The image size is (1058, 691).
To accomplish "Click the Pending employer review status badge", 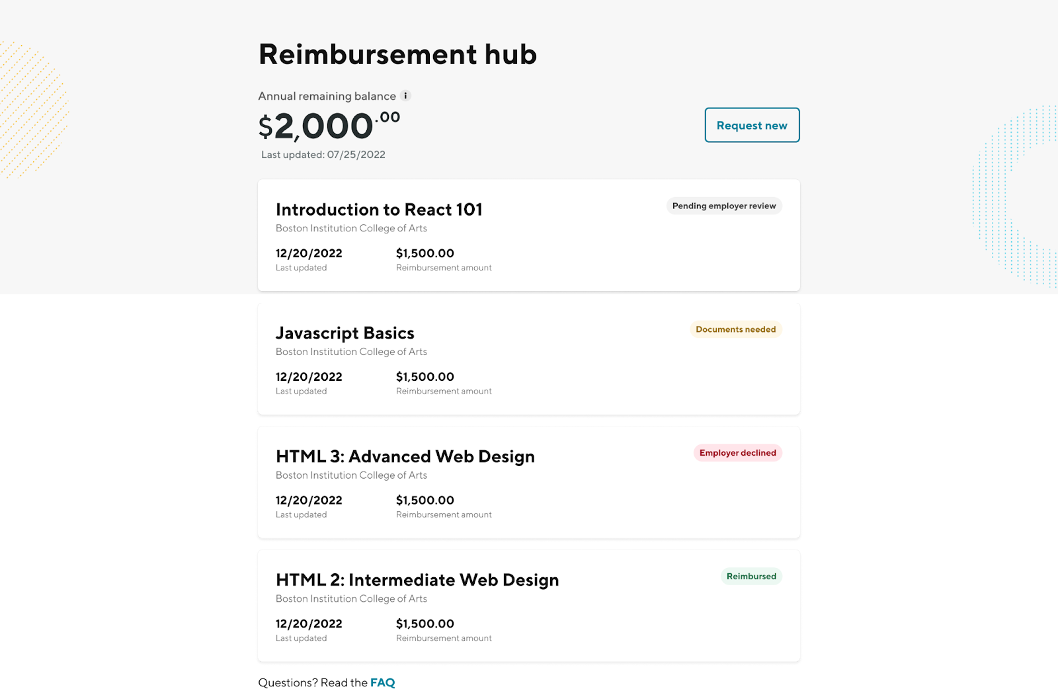I will point(724,206).
